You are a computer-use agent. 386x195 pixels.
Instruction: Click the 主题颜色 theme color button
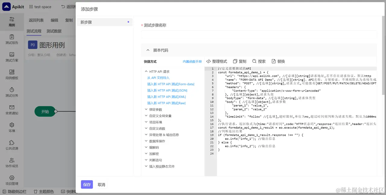43,191
